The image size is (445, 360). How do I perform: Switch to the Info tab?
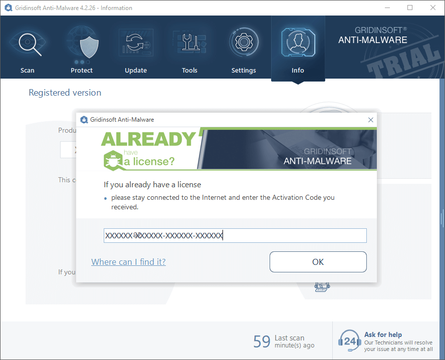(x=298, y=49)
